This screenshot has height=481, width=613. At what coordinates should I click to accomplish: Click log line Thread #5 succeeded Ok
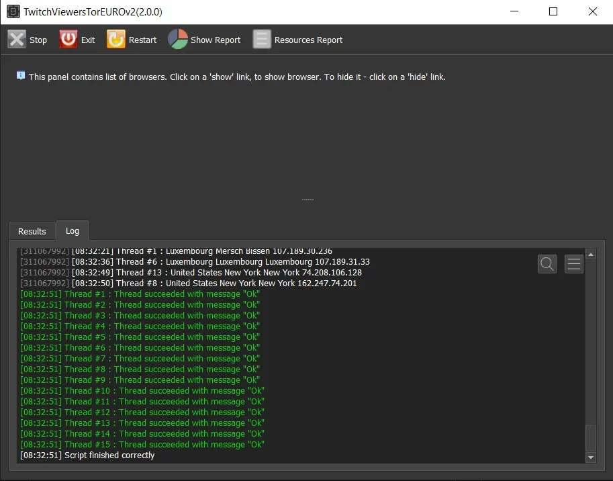140,337
